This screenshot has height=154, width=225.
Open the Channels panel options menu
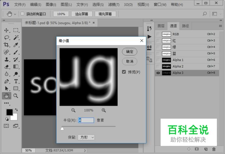click(220, 26)
